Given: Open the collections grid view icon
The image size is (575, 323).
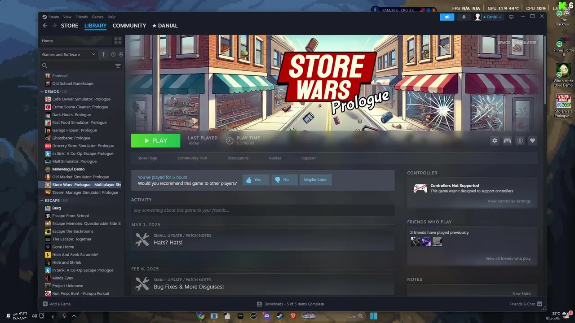Looking at the screenshot, I should (x=118, y=41).
